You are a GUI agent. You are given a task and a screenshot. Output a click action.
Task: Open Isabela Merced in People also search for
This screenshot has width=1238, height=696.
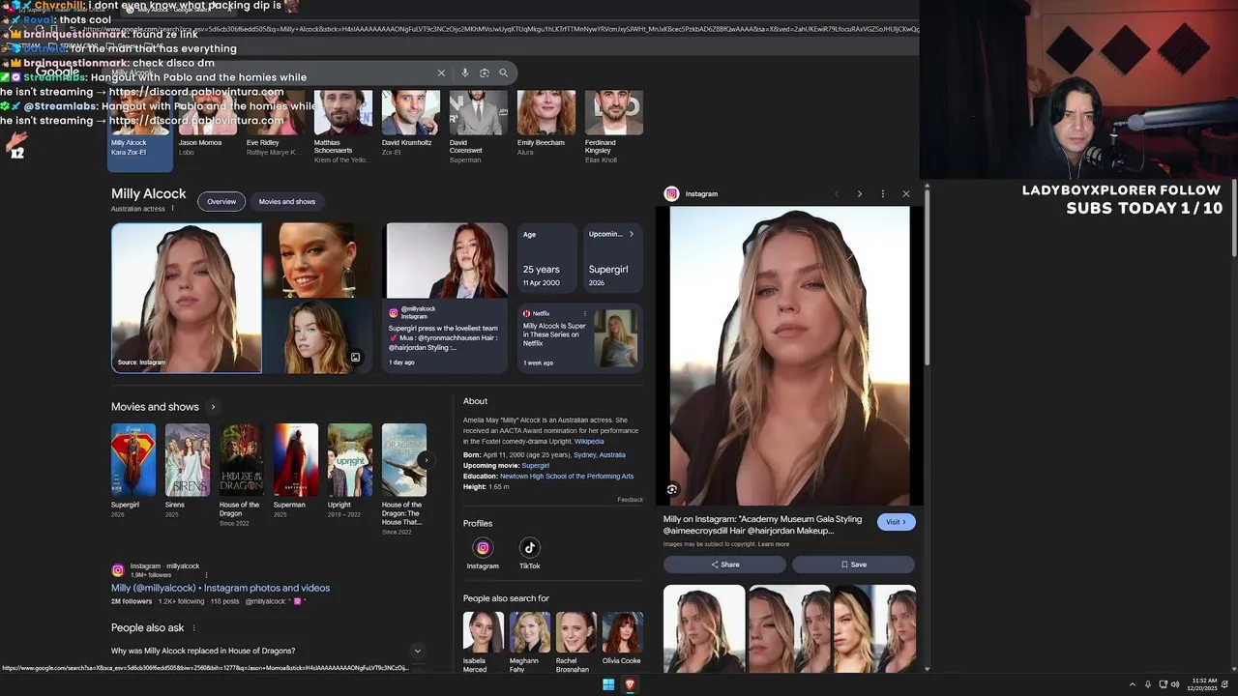(x=484, y=641)
